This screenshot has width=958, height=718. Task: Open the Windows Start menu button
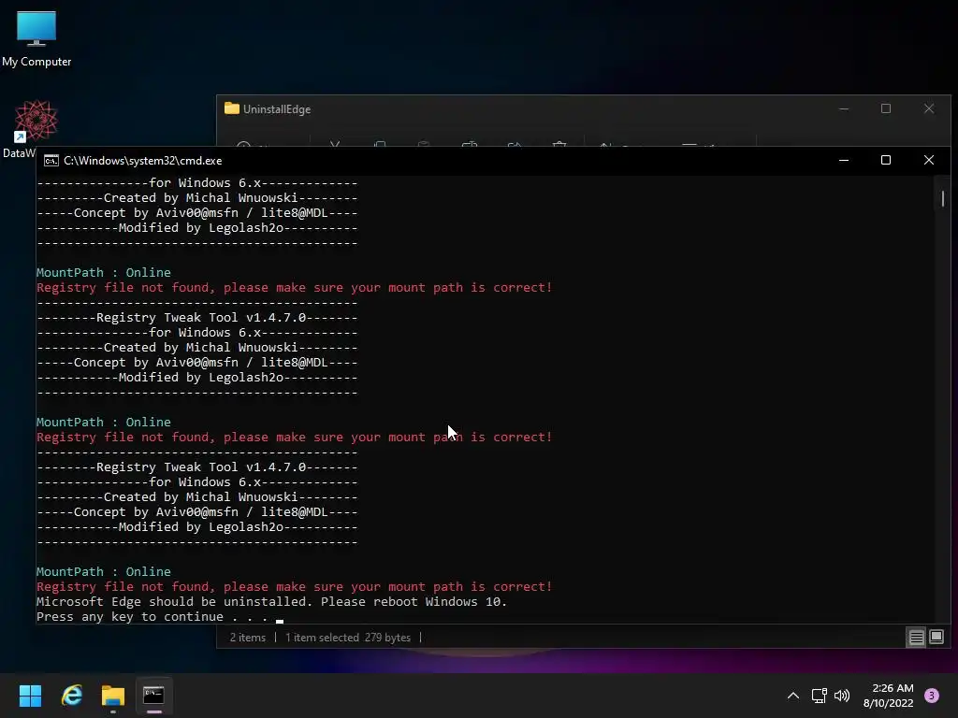pos(30,696)
